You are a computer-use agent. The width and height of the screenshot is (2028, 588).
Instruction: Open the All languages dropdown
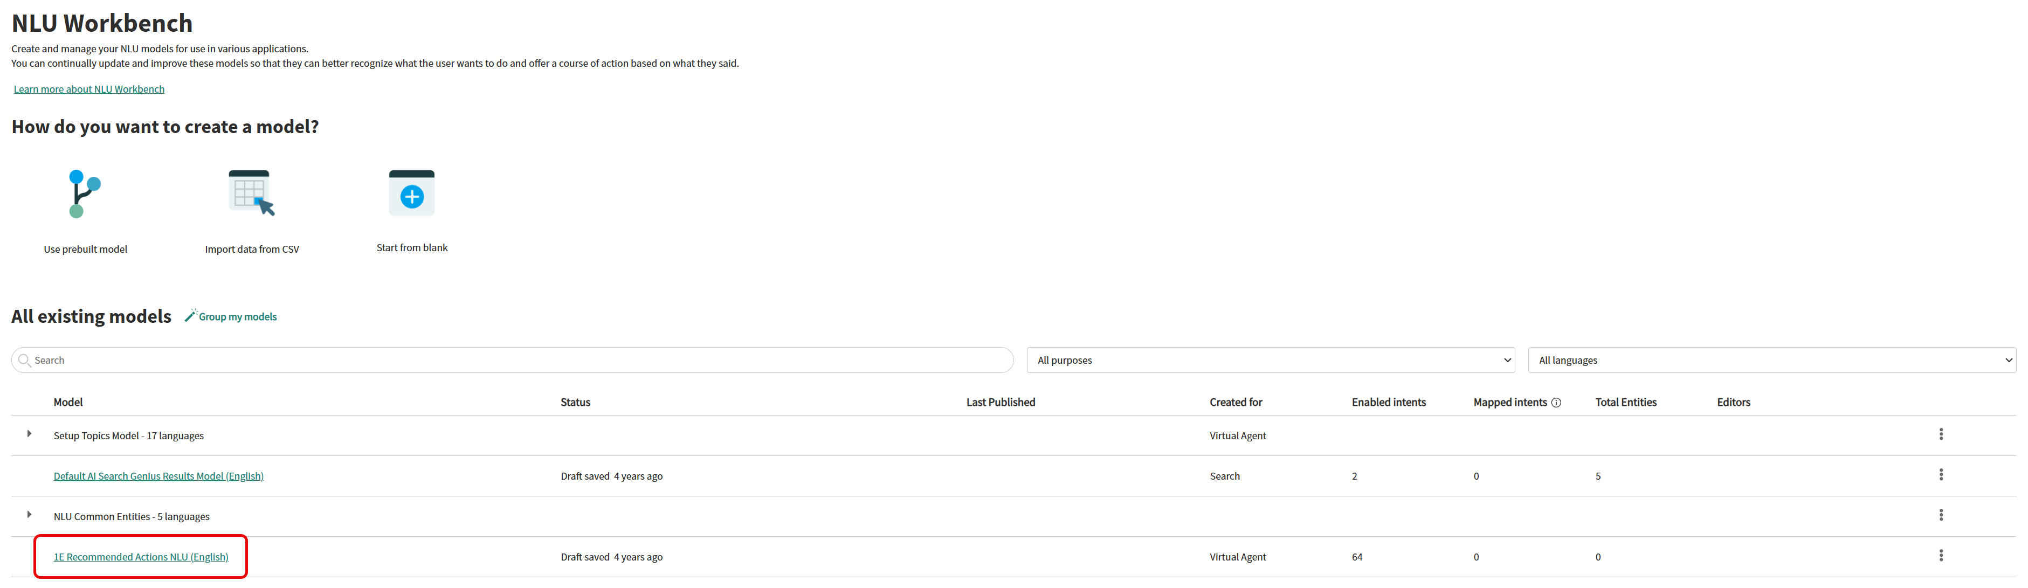pyautogui.click(x=1771, y=361)
